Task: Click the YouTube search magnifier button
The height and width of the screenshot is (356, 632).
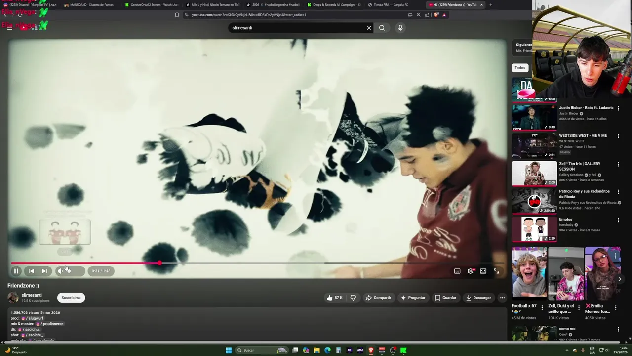Action: point(382,28)
